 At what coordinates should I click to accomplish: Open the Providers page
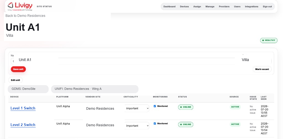[224, 7]
